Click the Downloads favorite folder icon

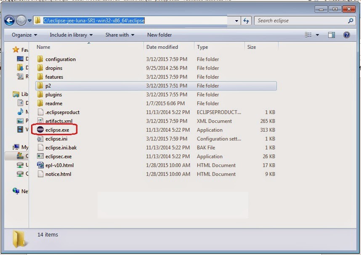tap(20, 67)
